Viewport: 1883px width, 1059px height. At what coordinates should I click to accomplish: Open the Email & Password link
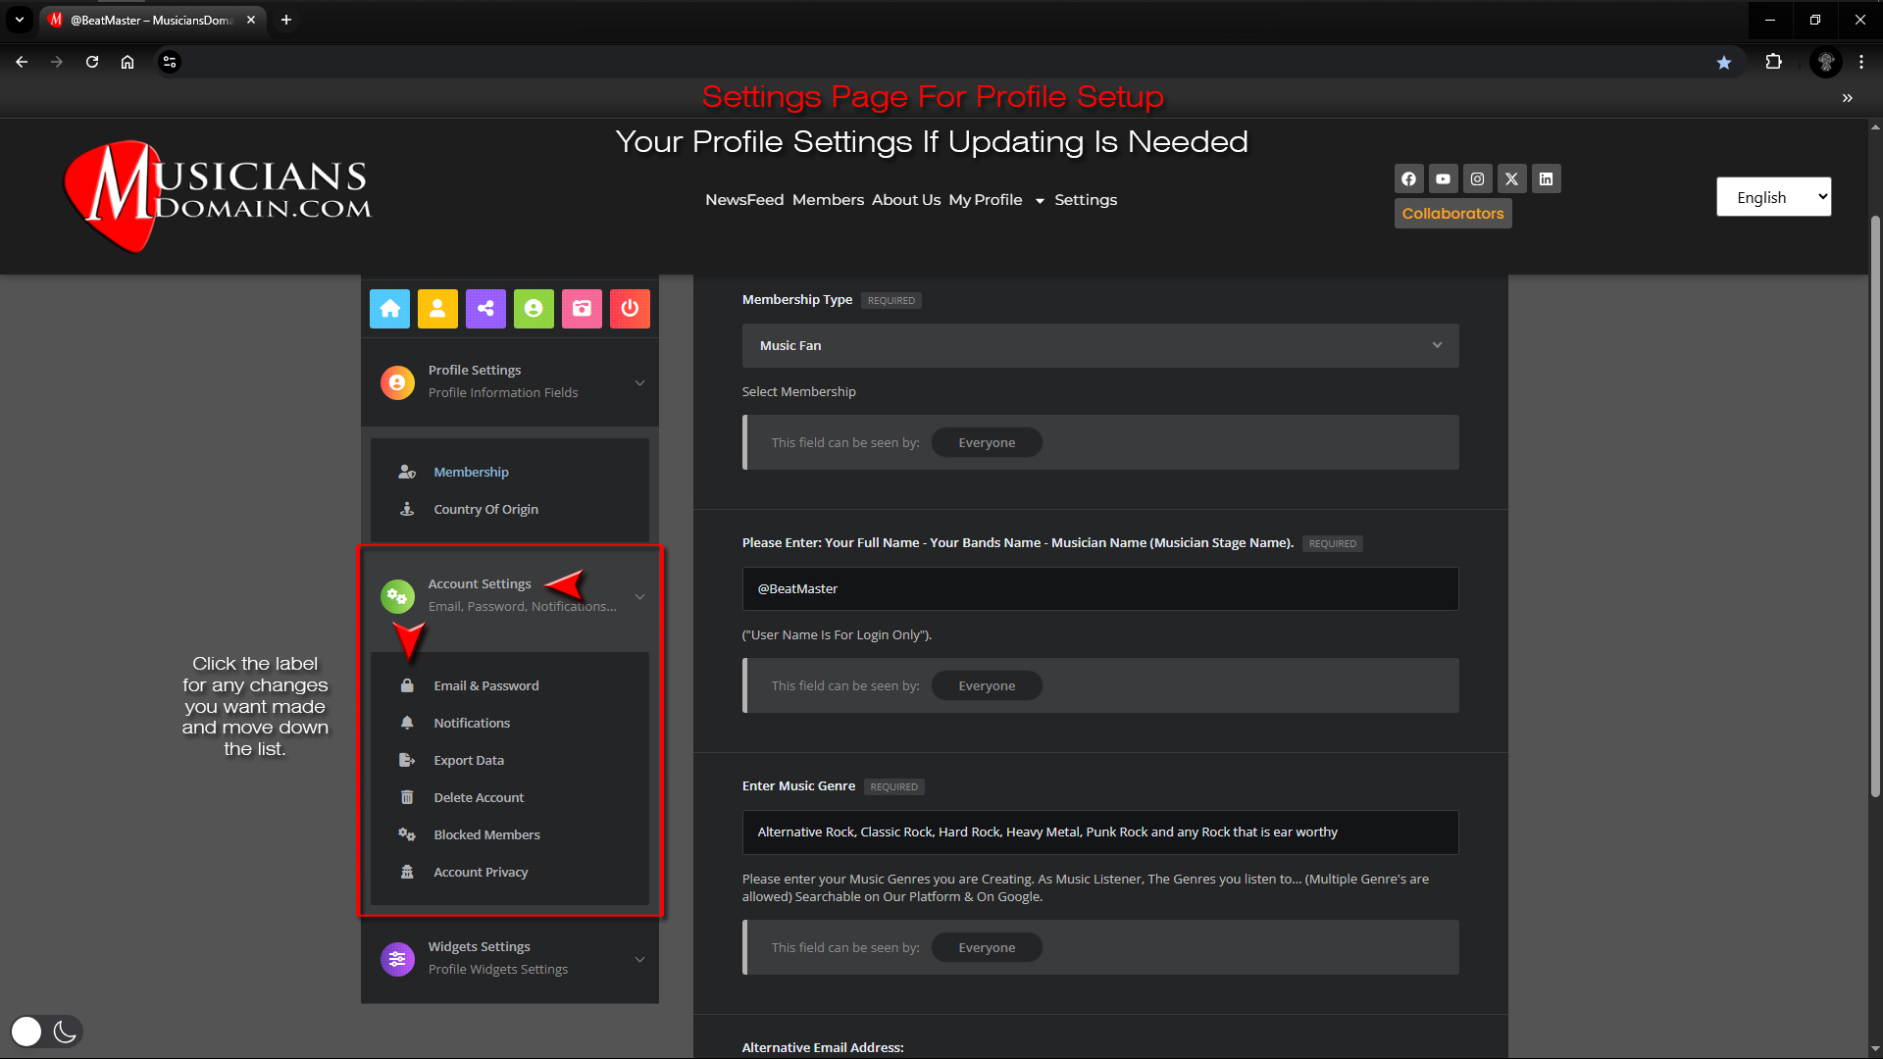[485, 685]
